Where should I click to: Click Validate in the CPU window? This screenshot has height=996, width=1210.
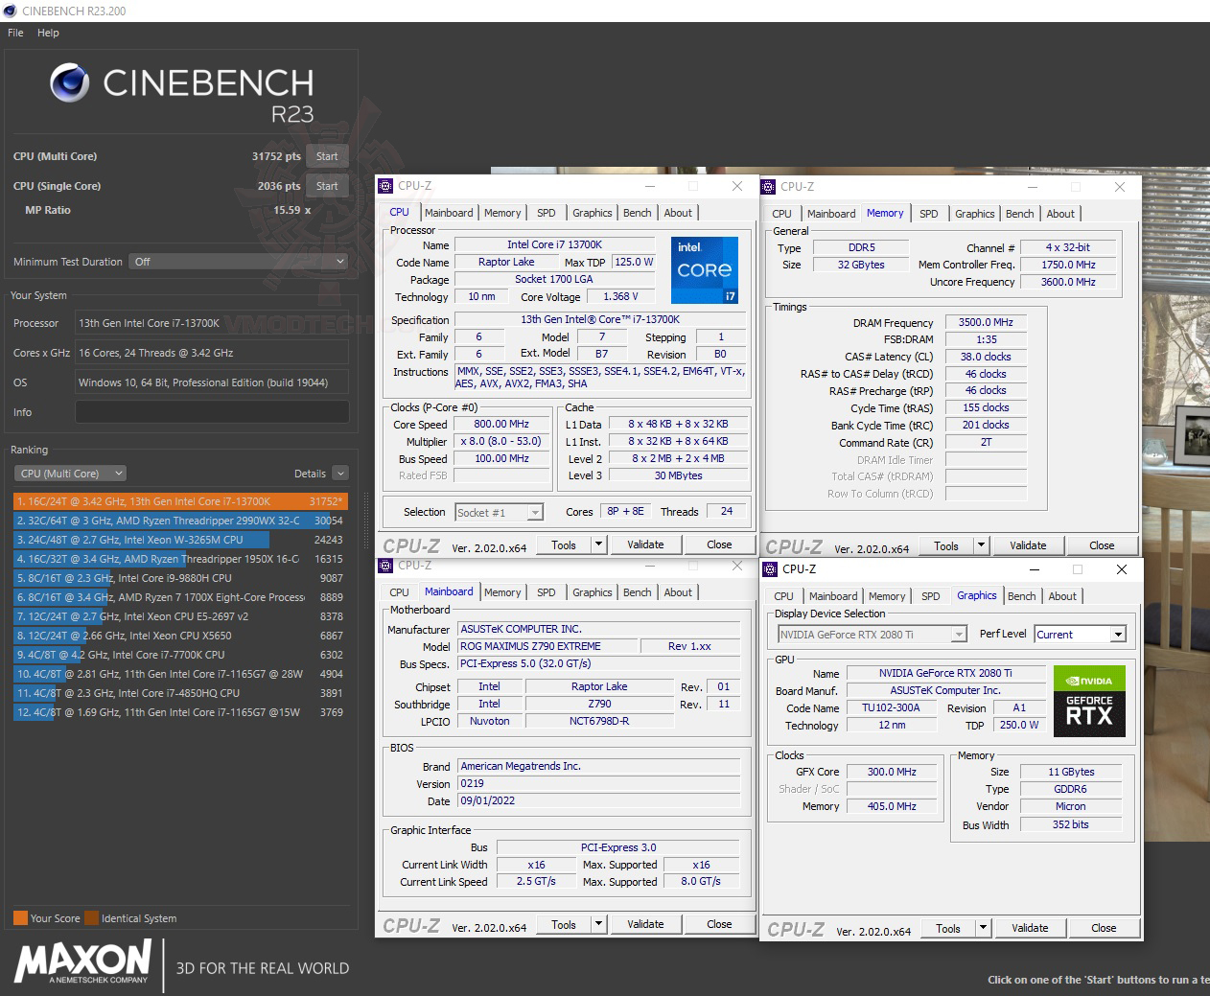tap(645, 544)
